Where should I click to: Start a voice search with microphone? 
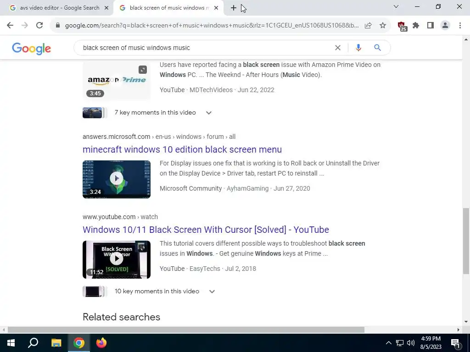[358, 48]
